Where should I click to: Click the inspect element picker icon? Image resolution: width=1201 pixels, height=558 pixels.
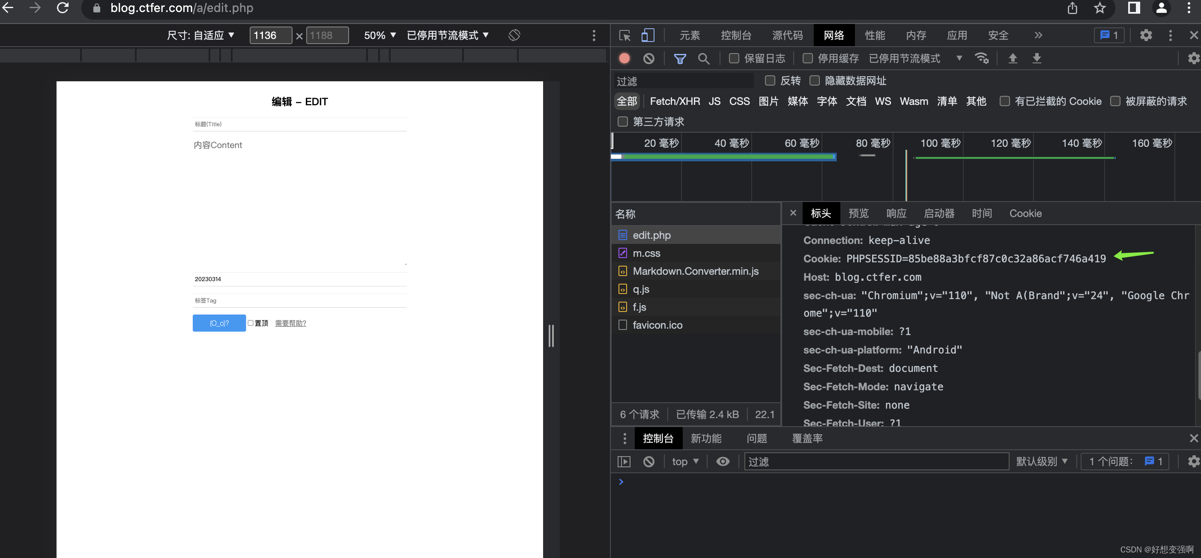point(625,36)
